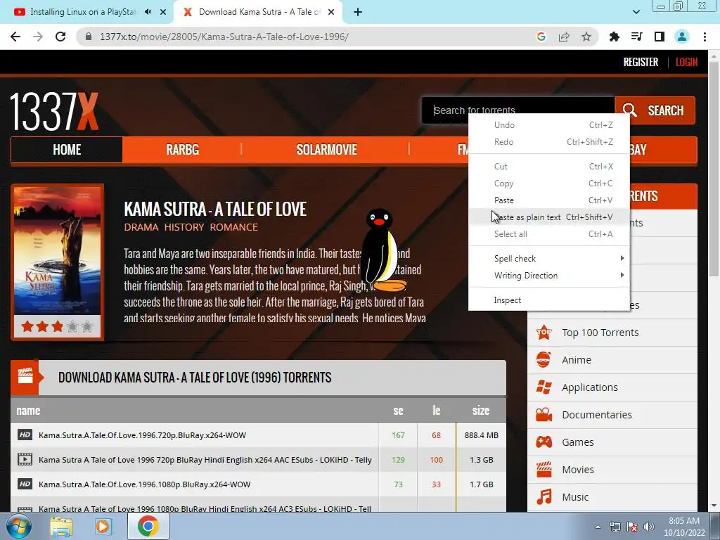720x540 pixels.
Task: Launch Windows Media Player from the taskbar
Action: pyautogui.click(x=104, y=526)
